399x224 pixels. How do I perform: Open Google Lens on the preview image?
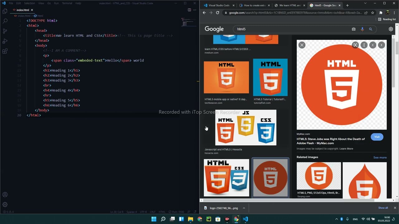point(355,45)
